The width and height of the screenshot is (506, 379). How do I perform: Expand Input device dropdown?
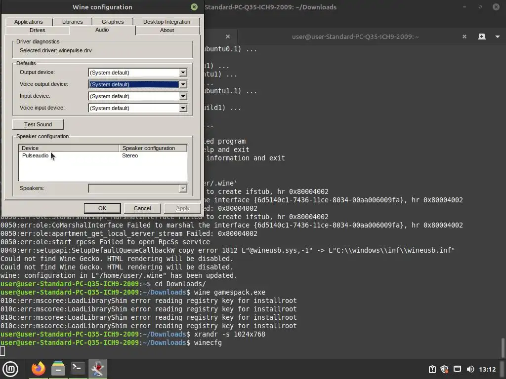pos(183,96)
